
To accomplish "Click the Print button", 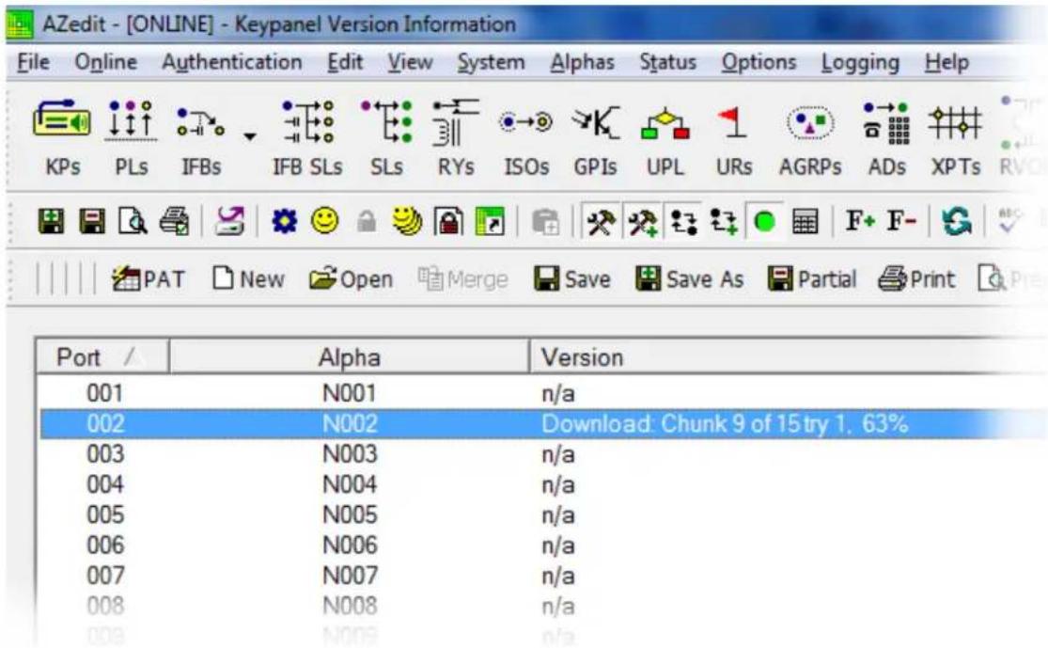I will [x=916, y=279].
